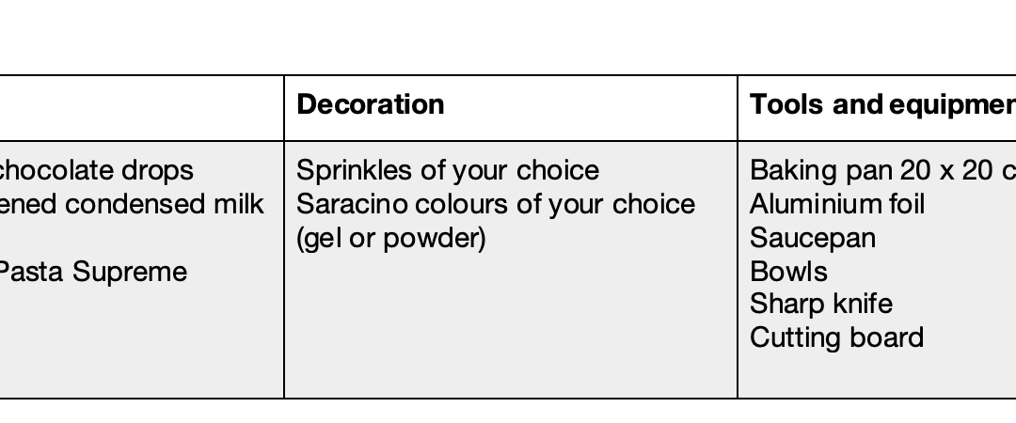This screenshot has width=1016, height=423.
Task: Click the word Saracino
Action: pos(353,204)
